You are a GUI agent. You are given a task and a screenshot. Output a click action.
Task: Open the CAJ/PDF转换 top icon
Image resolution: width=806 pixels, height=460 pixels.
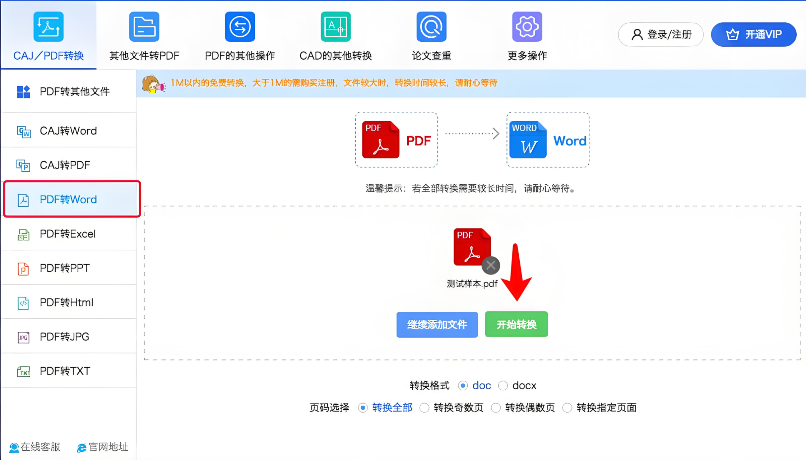click(x=48, y=27)
